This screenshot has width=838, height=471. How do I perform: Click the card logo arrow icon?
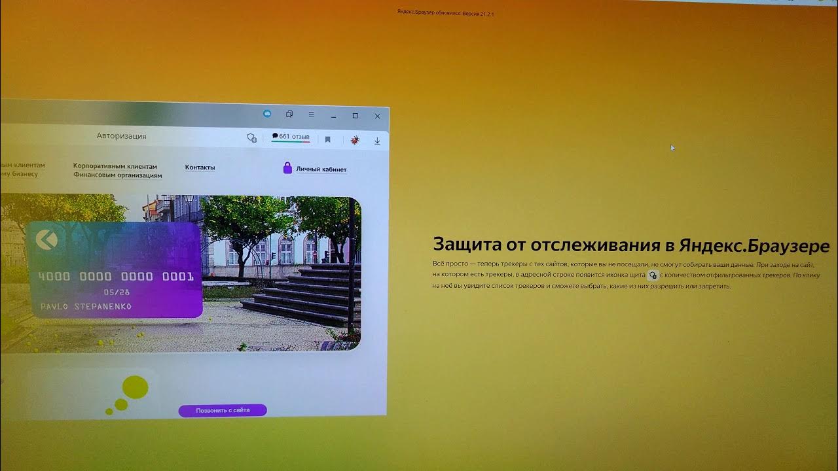(x=46, y=239)
